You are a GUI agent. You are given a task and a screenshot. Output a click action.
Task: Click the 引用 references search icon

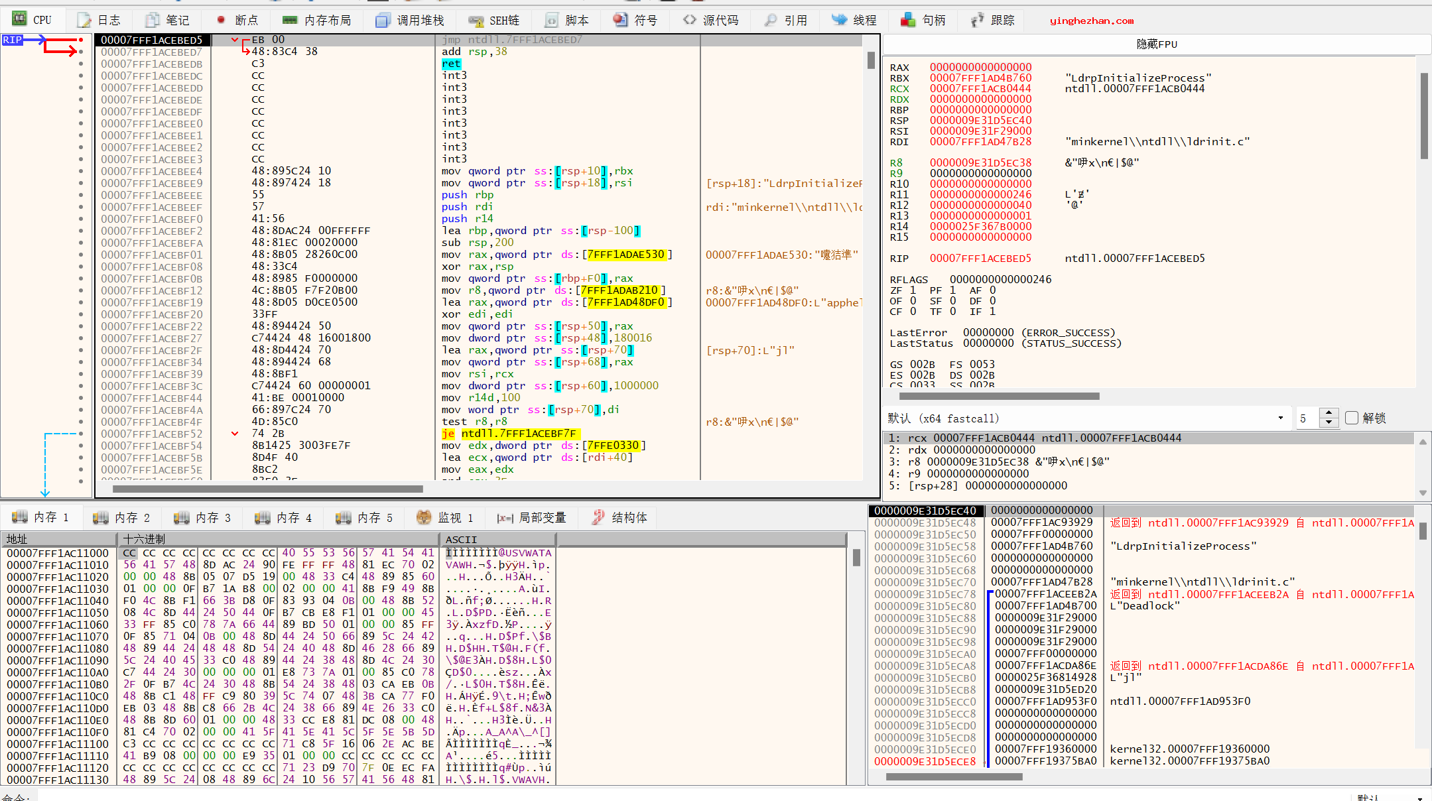click(771, 20)
